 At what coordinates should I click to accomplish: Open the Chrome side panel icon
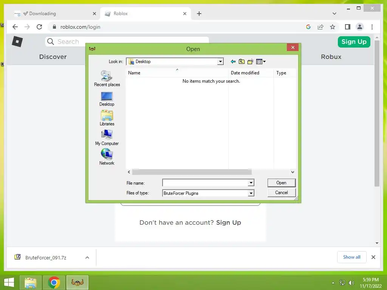click(348, 27)
